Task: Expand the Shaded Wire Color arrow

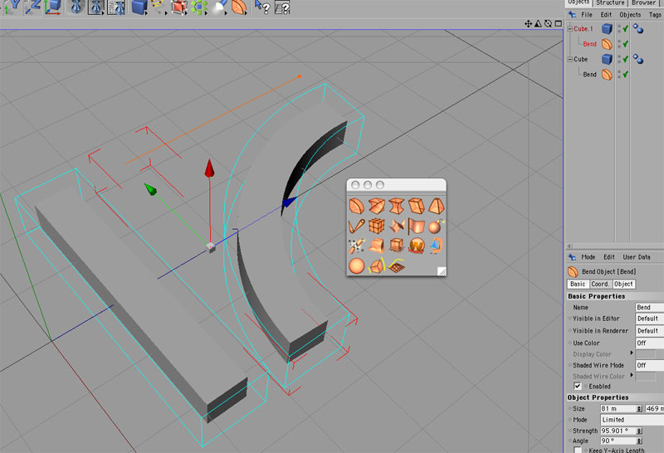Action: tap(632, 375)
